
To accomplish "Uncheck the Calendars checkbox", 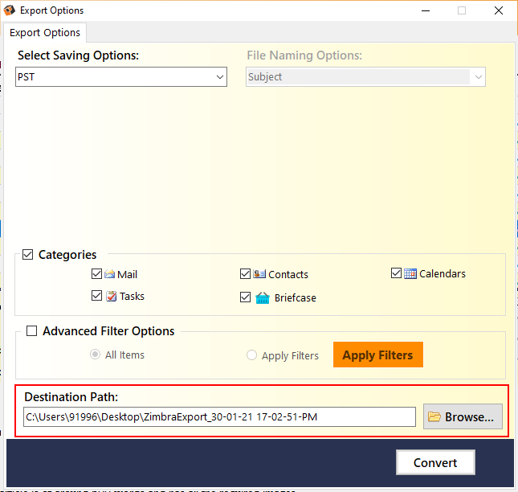I will (x=396, y=273).
